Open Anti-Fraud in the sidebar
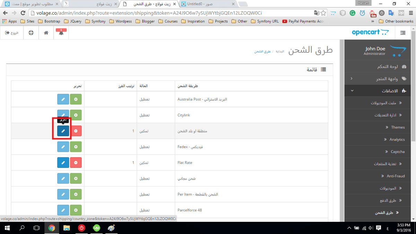The image size is (416, 234). (x=377, y=176)
